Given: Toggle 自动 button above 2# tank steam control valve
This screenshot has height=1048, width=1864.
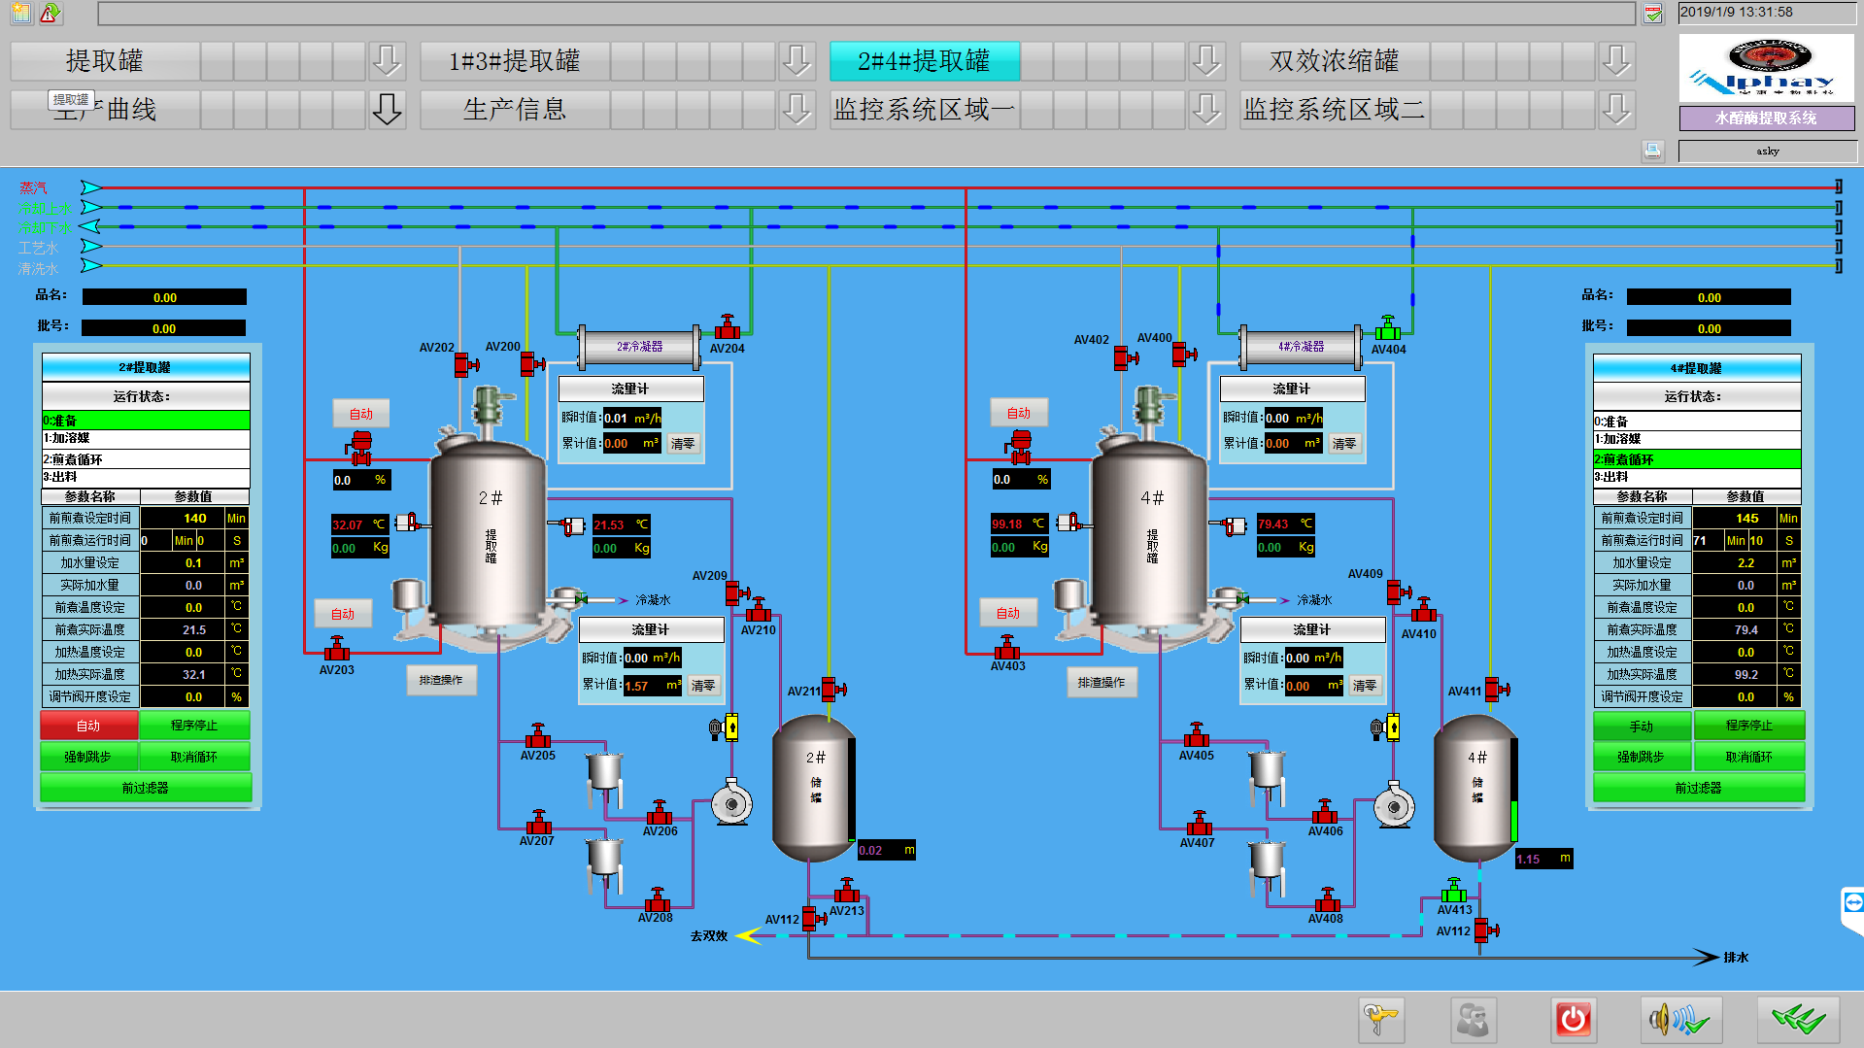Looking at the screenshot, I should pos(361,414).
